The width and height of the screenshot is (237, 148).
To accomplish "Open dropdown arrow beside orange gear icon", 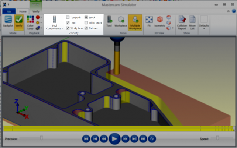I will tap(41, 22).
